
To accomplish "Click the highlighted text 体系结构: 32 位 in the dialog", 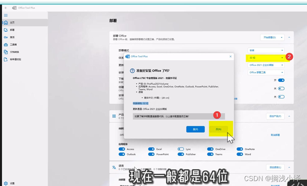I will click(141, 103).
